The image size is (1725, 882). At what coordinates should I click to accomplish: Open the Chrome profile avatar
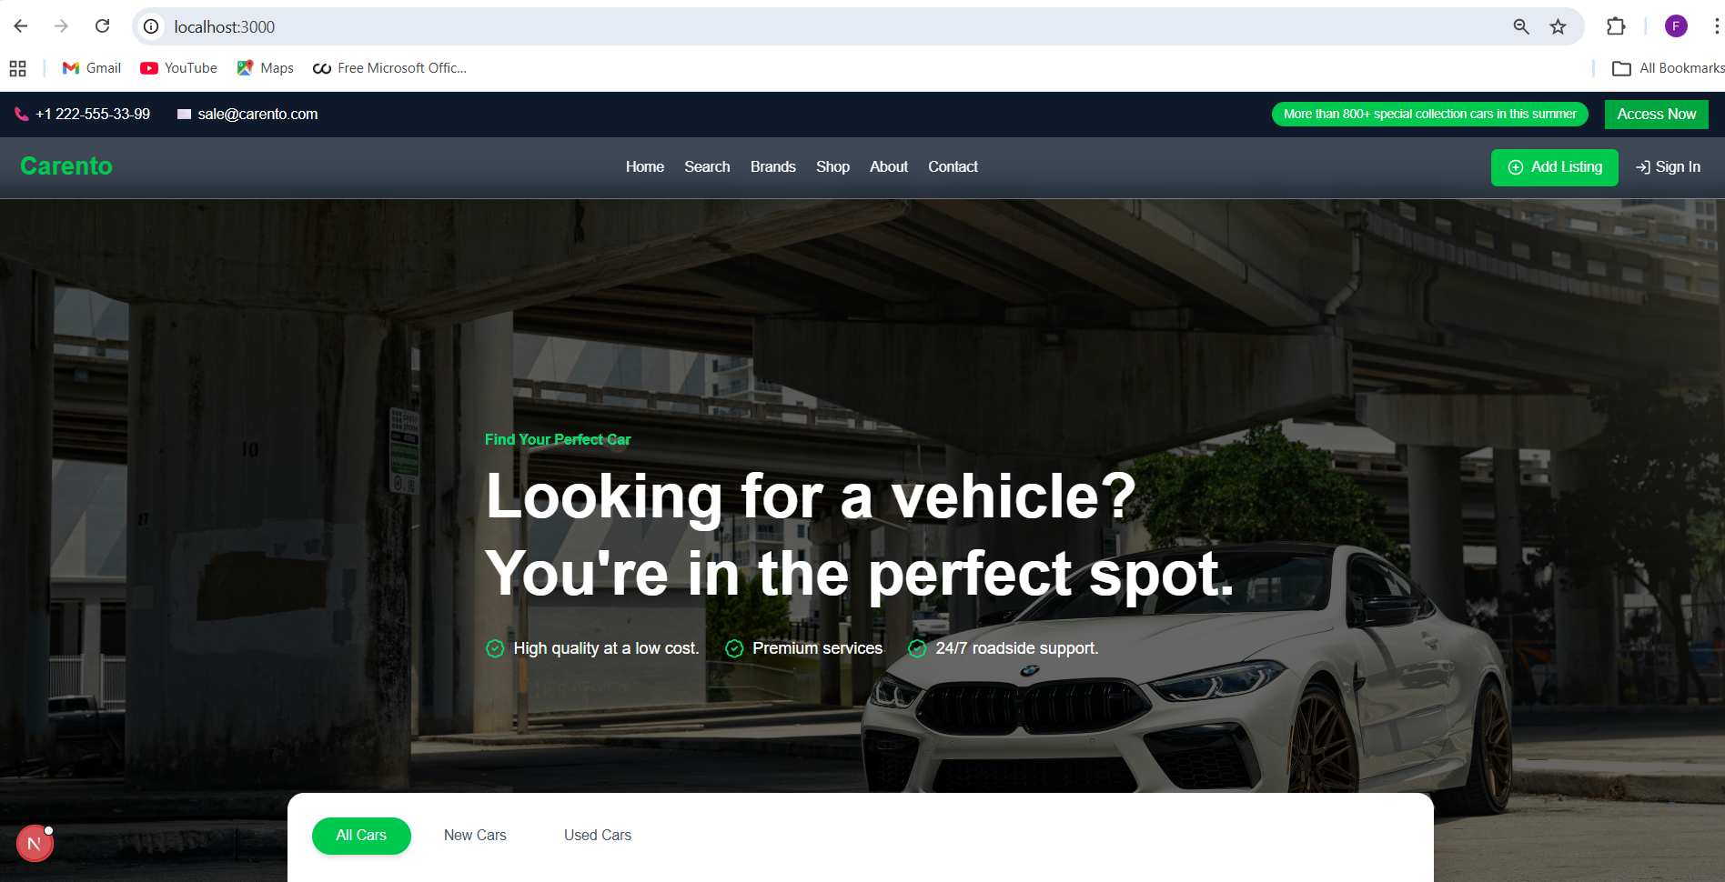tap(1676, 26)
